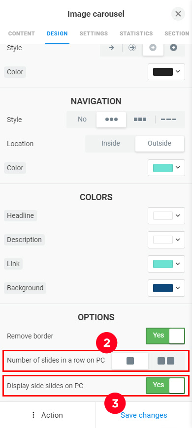The width and height of the screenshot is (192, 428).
Task: Click the teal navigation color swatch
Action: point(163,168)
